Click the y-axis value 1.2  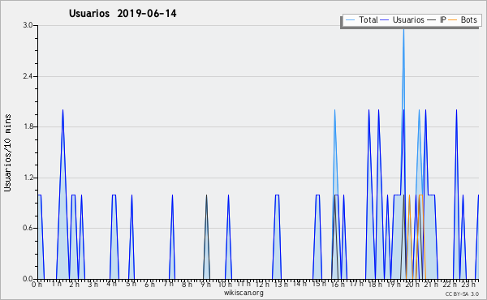pyautogui.click(x=28, y=178)
